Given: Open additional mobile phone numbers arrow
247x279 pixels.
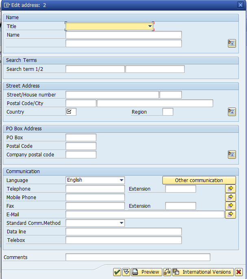Looking at the screenshot, I should click(230, 197).
